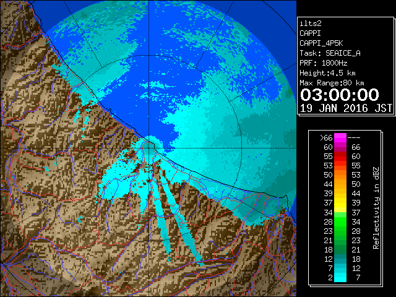The image size is (396, 297).
Task: Click the 'ilts2' site label
Action: tap(311, 24)
